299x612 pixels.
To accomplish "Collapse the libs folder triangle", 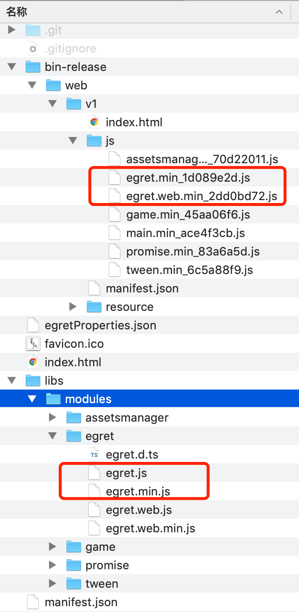I will tap(12, 381).
